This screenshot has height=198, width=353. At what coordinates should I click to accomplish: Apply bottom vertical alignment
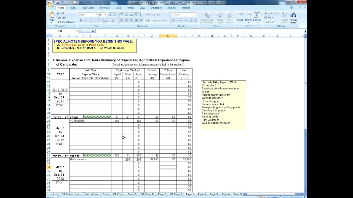coord(131,15)
